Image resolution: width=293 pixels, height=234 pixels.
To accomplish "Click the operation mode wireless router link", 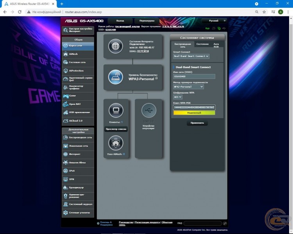I will [127, 27].
